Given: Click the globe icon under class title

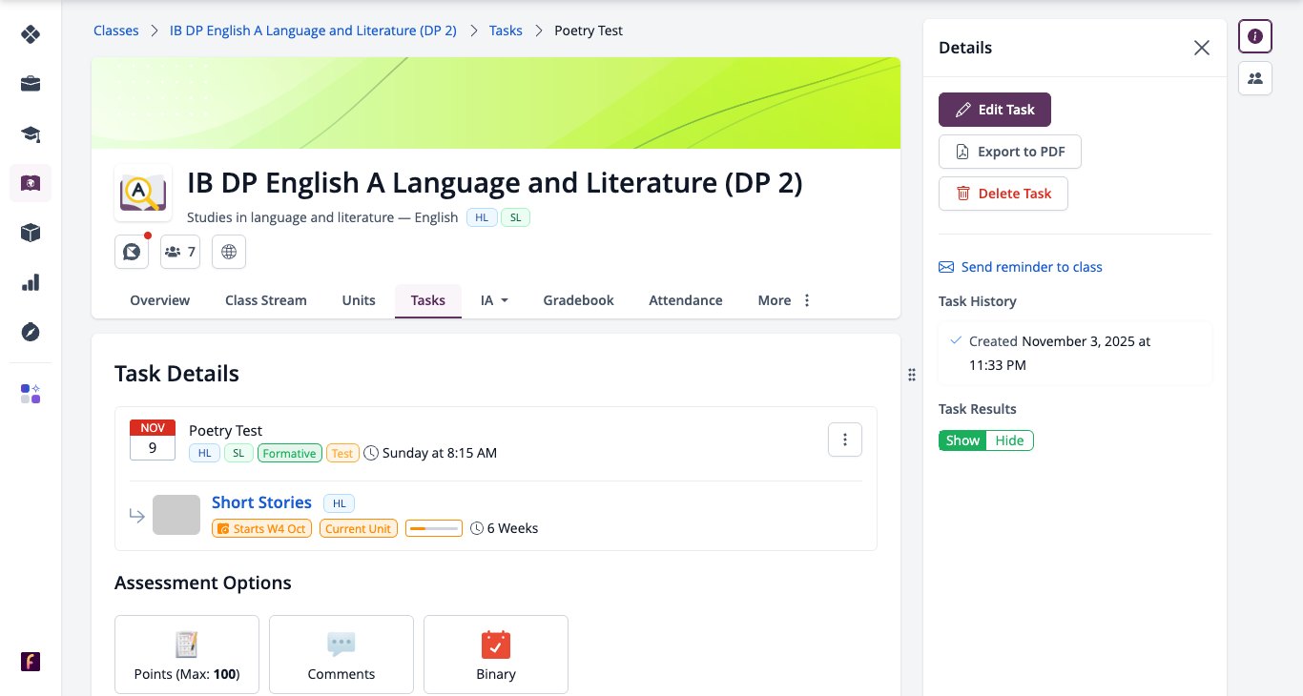Looking at the screenshot, I should tap(229, 252).
